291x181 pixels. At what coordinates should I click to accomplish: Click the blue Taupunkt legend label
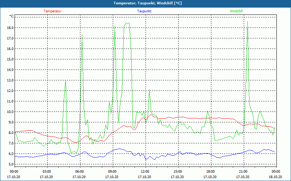(x=144, y=11)
